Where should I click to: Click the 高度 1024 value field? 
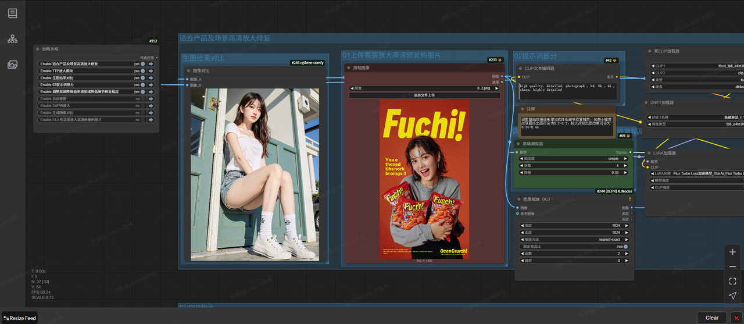pyautogui.click(x=574, y=233)
